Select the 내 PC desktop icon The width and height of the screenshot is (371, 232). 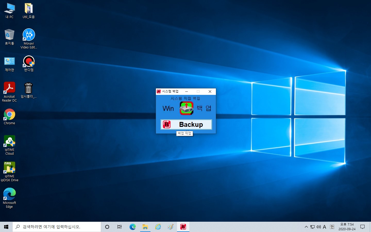pyautogui.click(x=10, y=11)
